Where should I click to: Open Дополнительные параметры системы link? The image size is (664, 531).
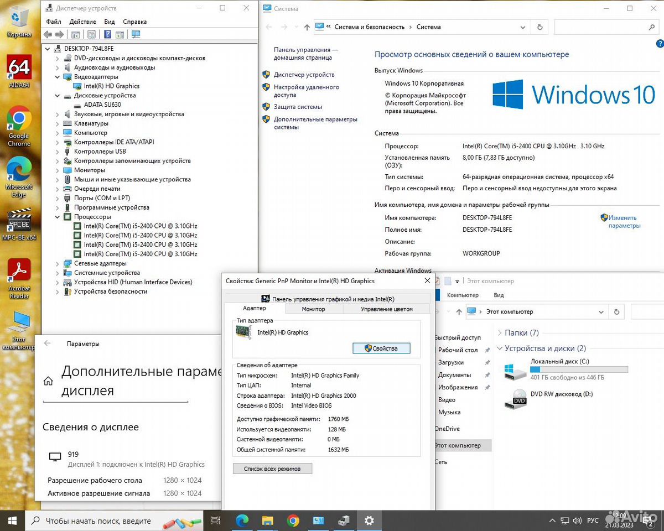315,123
